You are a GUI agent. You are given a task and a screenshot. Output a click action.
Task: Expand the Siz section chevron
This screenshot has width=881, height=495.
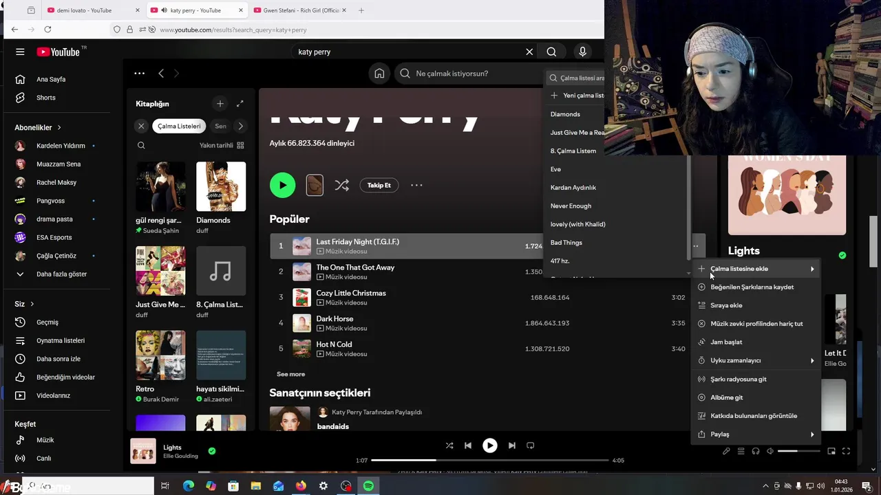pos(32,304)
